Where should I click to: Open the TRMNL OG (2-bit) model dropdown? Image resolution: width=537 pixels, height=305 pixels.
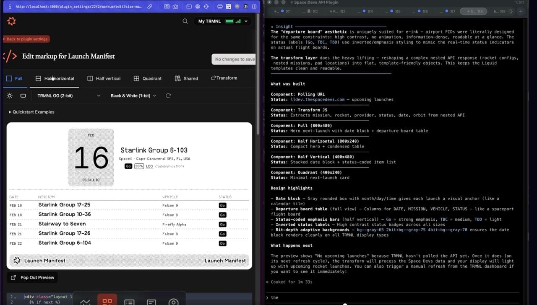click(69, 96)
